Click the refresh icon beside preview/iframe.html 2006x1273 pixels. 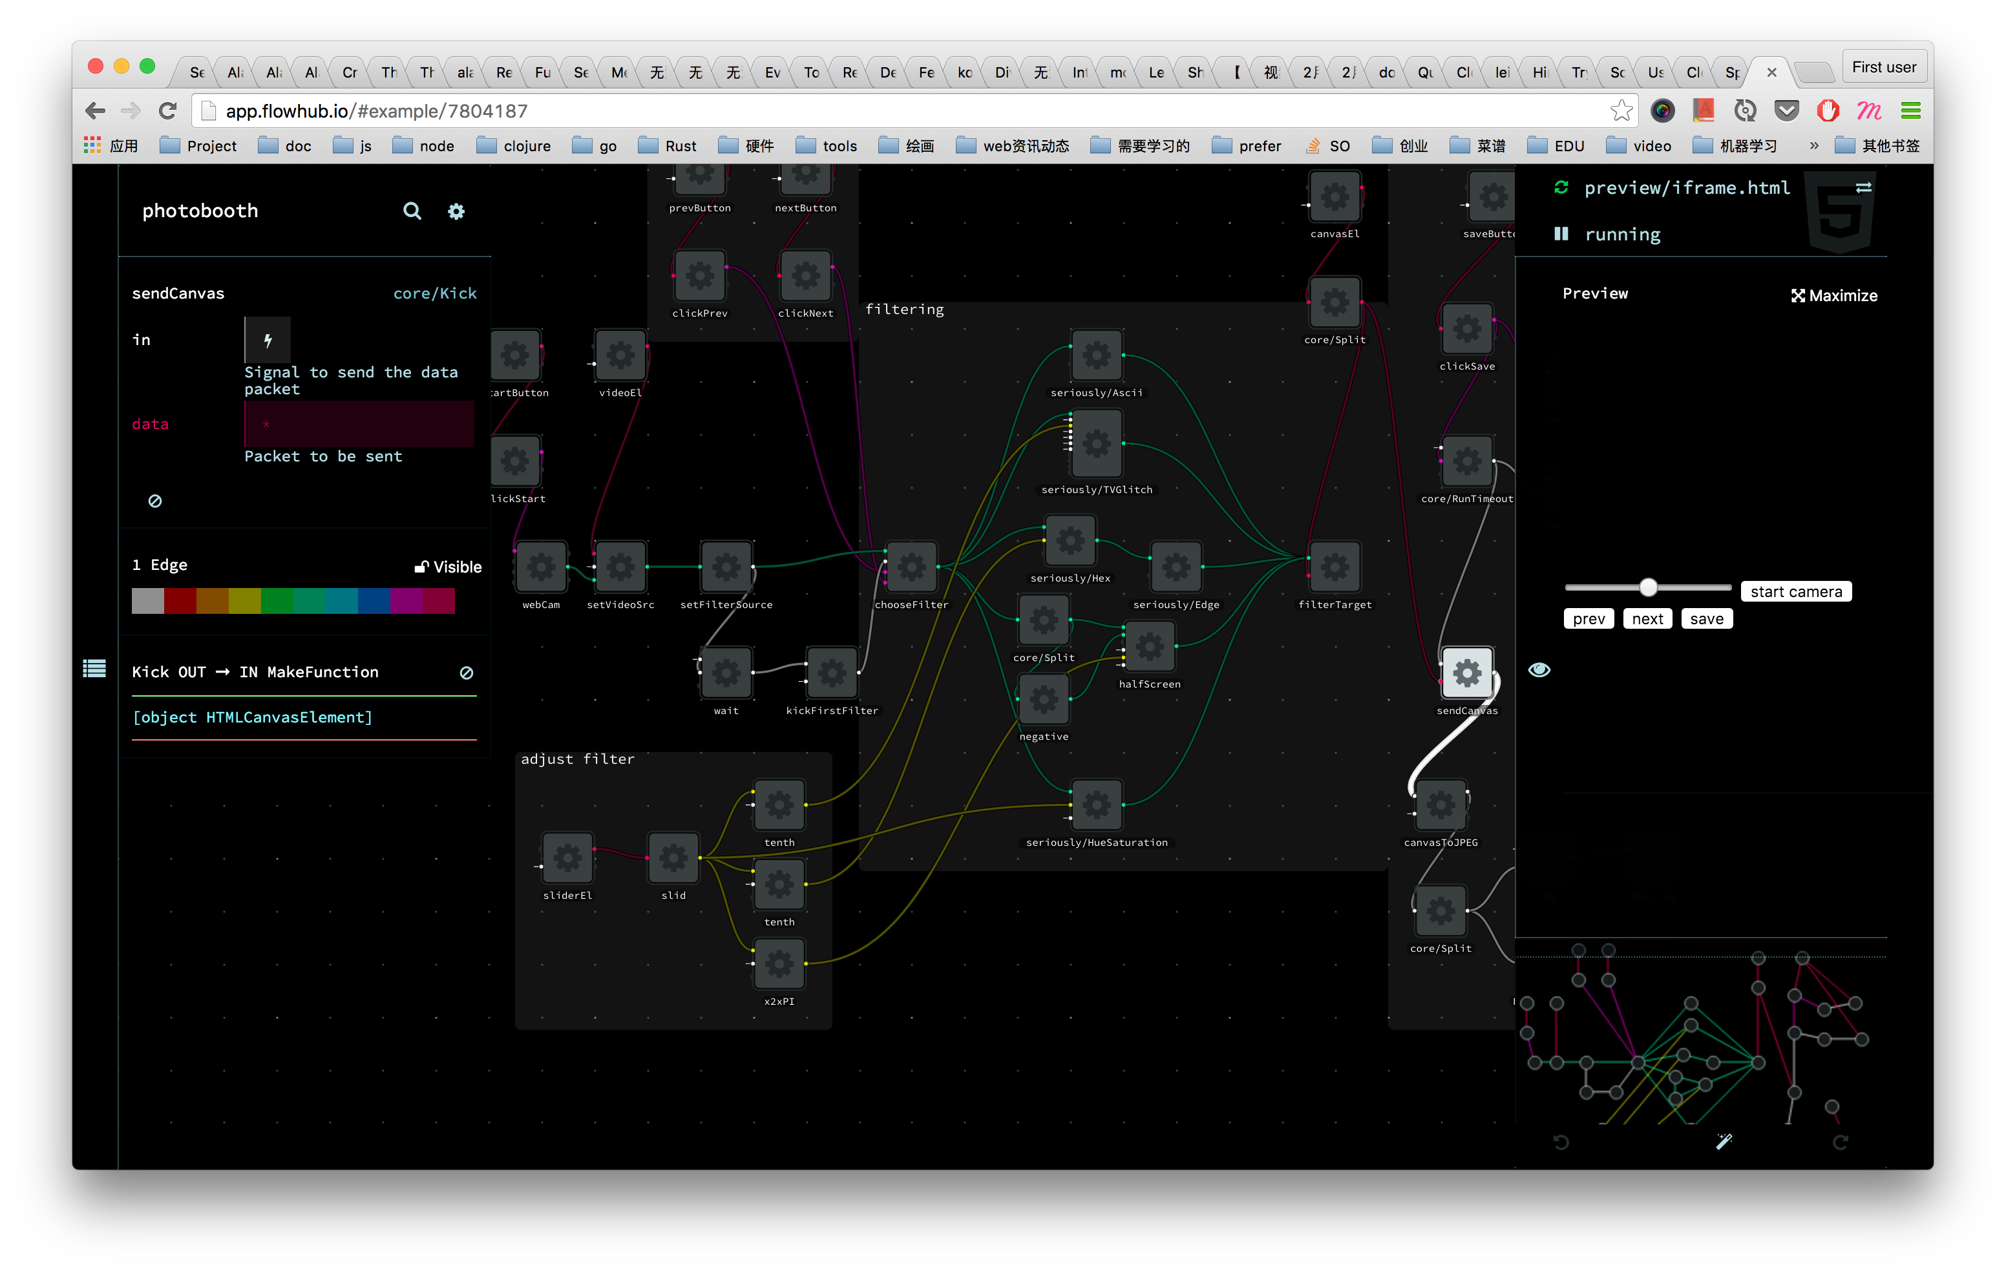pos(1561,187)
